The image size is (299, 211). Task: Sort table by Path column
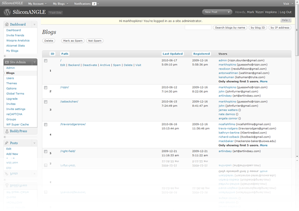(x=64, y=54)
